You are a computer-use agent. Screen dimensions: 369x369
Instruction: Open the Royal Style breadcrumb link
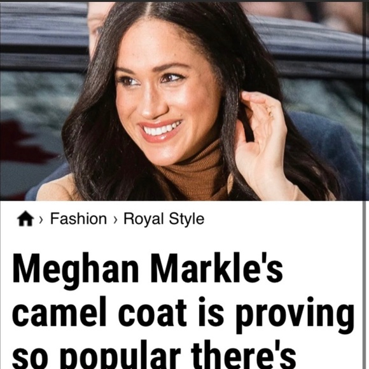164,219
